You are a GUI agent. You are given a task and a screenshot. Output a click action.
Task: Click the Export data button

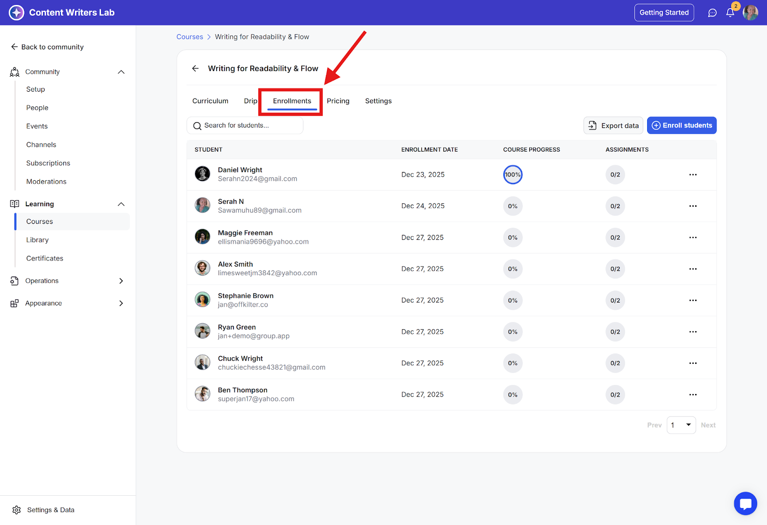(613, 126)
